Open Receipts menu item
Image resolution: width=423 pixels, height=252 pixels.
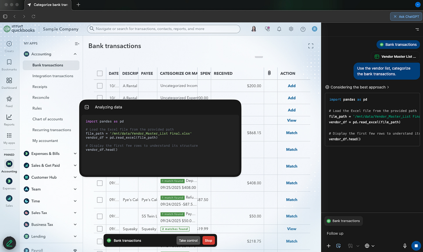(x=40, y=87)
